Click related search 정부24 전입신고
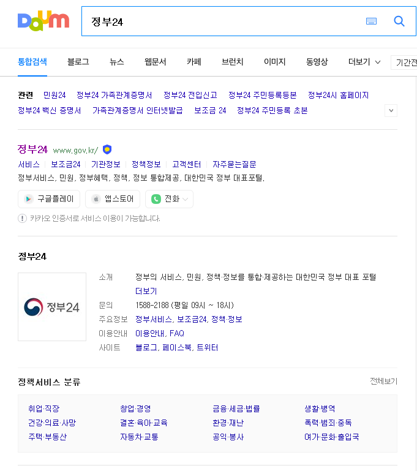The width and height of the screenshot is (417, 471). (190, 95)
